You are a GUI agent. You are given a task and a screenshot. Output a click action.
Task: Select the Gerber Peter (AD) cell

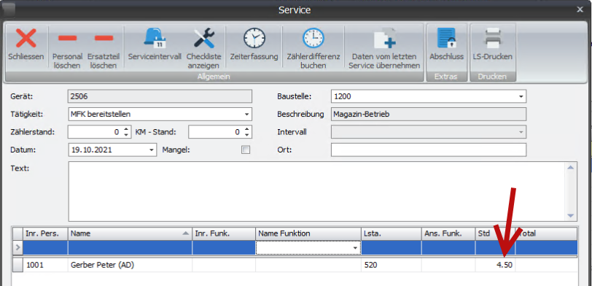point(130,266)
